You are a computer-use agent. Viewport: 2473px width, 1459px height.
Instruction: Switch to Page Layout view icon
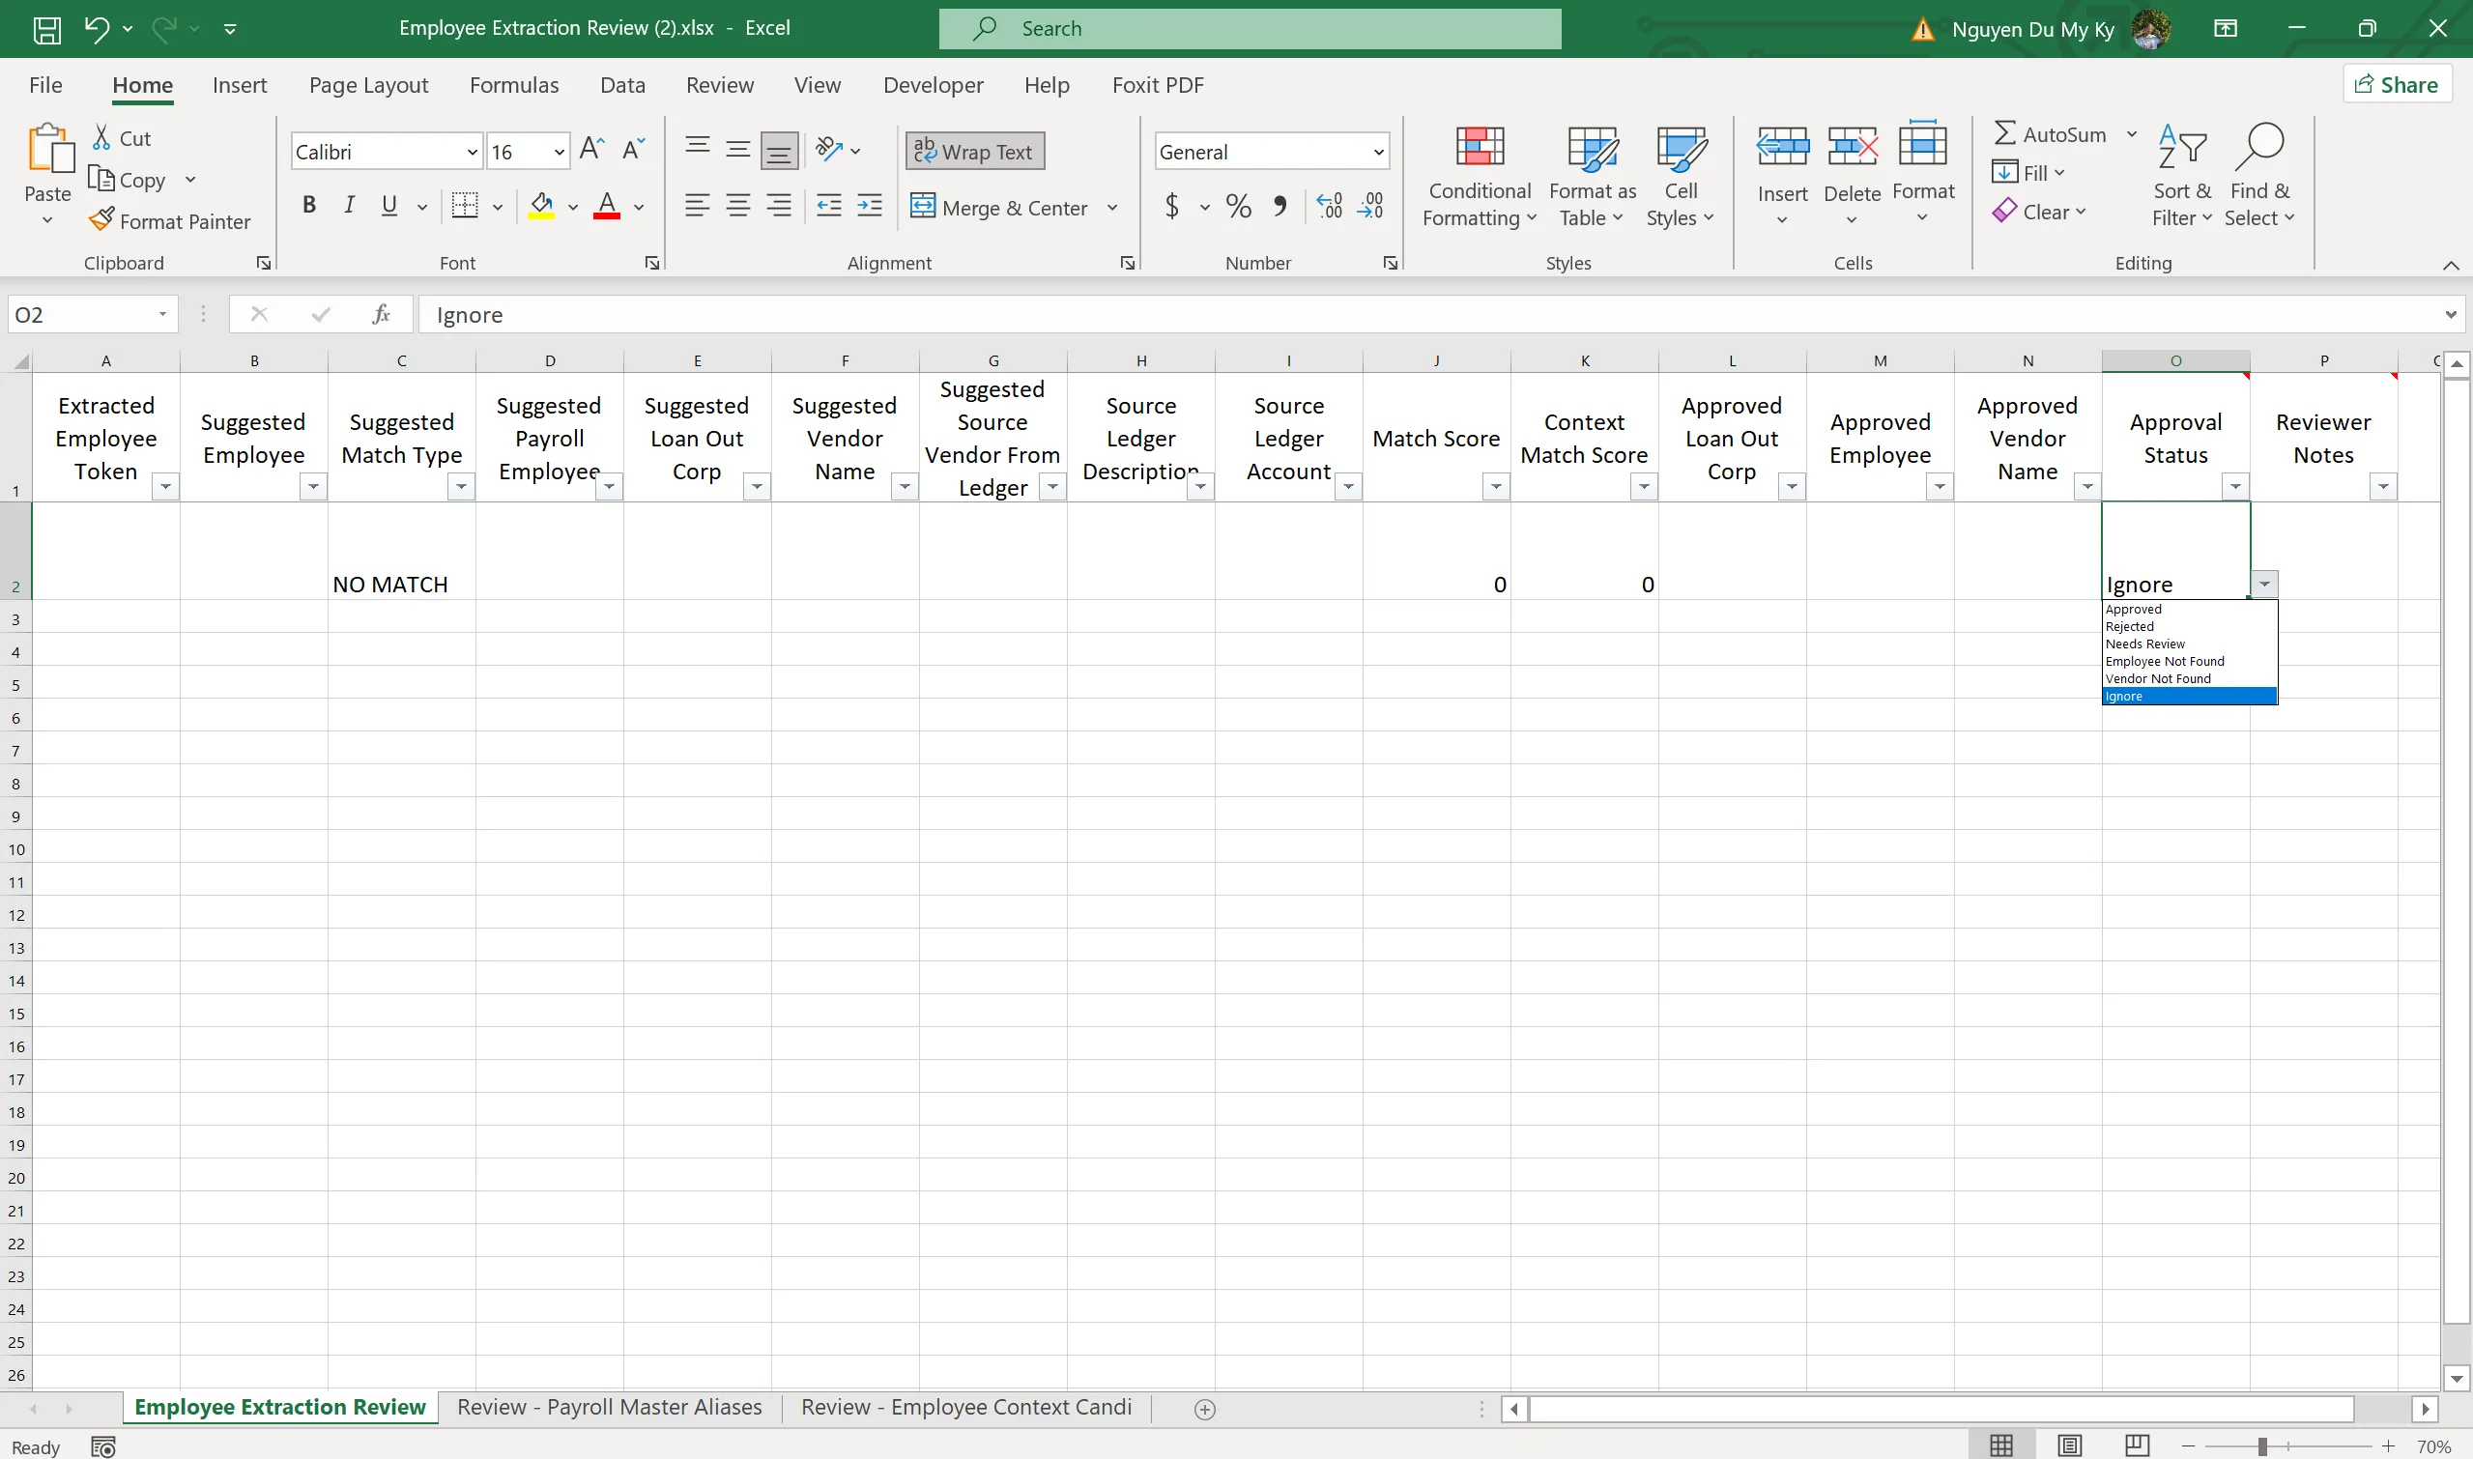click(2070, 1445)
